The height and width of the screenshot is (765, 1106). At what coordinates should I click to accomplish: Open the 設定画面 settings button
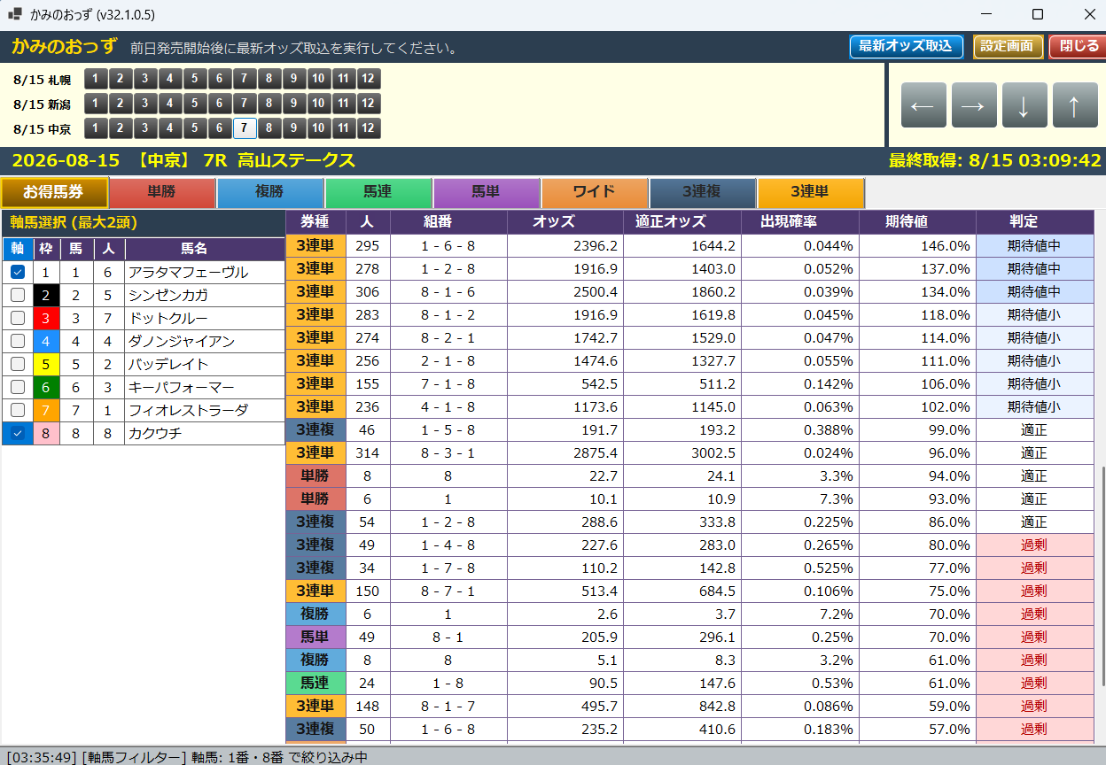pos(1008,47)
